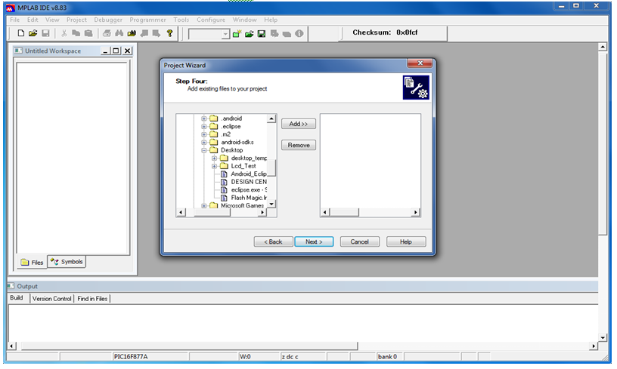Click the wizard Help button
The width and height of the screenshot is (617, 369).
point(406,241)
